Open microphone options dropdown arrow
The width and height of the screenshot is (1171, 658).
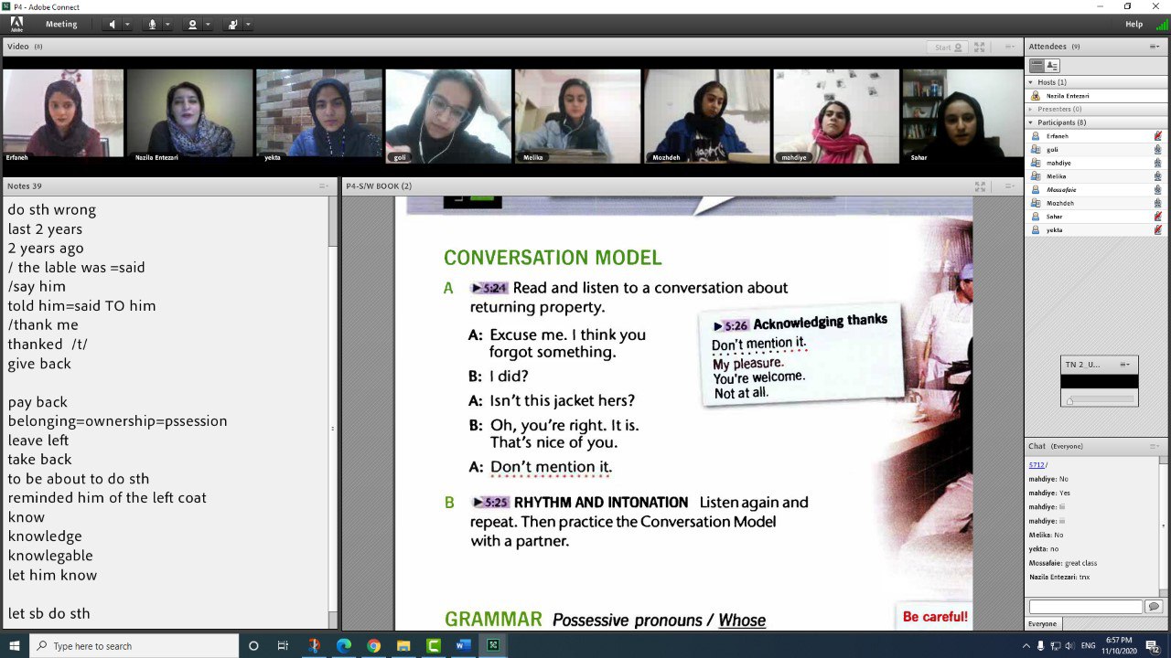[167, 25]
